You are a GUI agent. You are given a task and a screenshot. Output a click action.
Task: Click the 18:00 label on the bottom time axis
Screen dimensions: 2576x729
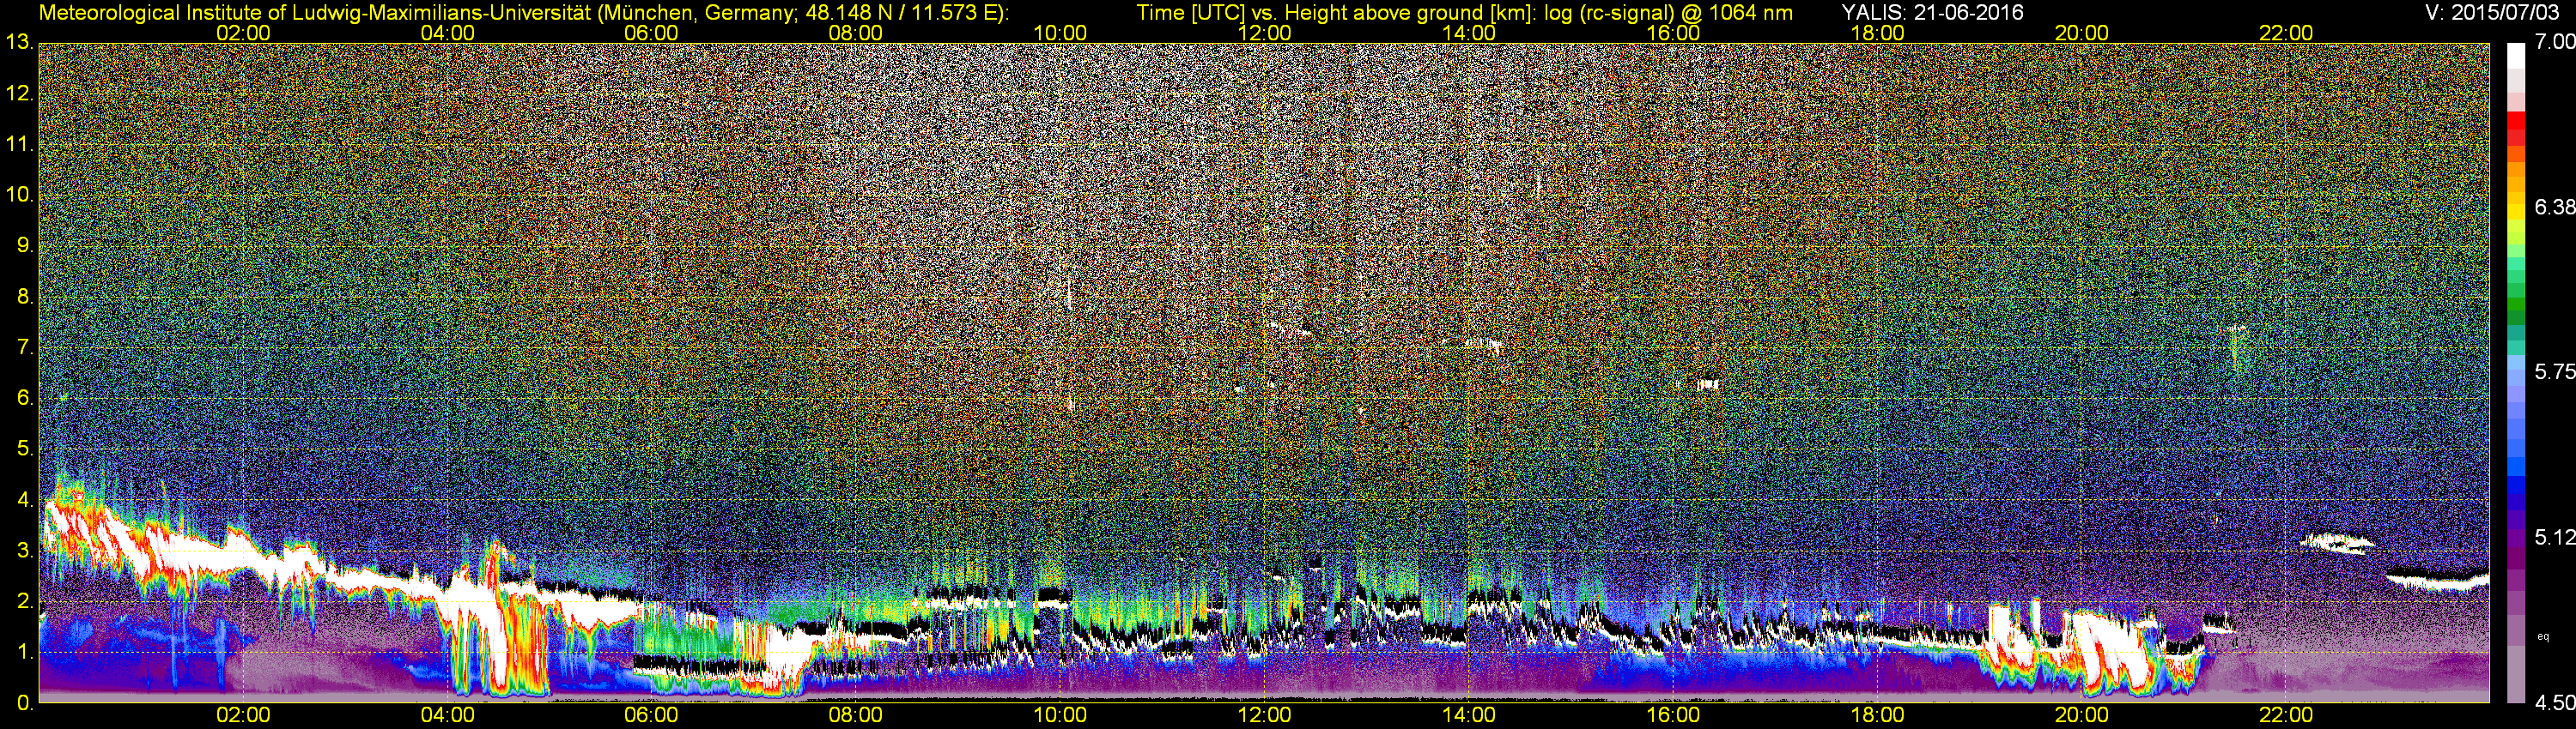[x=1877, y=716]
